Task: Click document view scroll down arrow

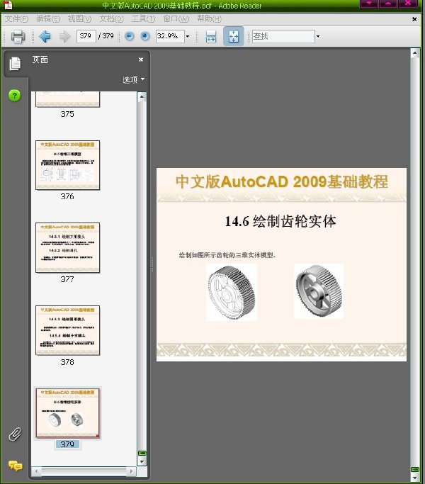Action: click(x=415, y=478)
